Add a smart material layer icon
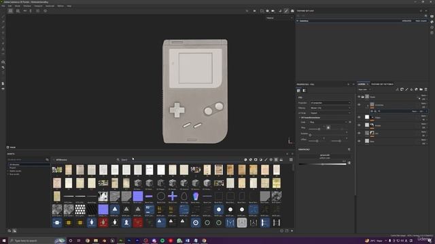This screenshot has width=435, height=244. [417, 89]
